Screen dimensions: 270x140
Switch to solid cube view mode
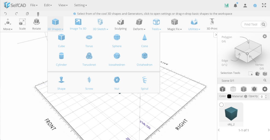(x=223, y=89)
